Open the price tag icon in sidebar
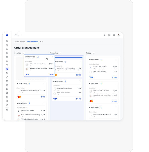 [7, 65]
